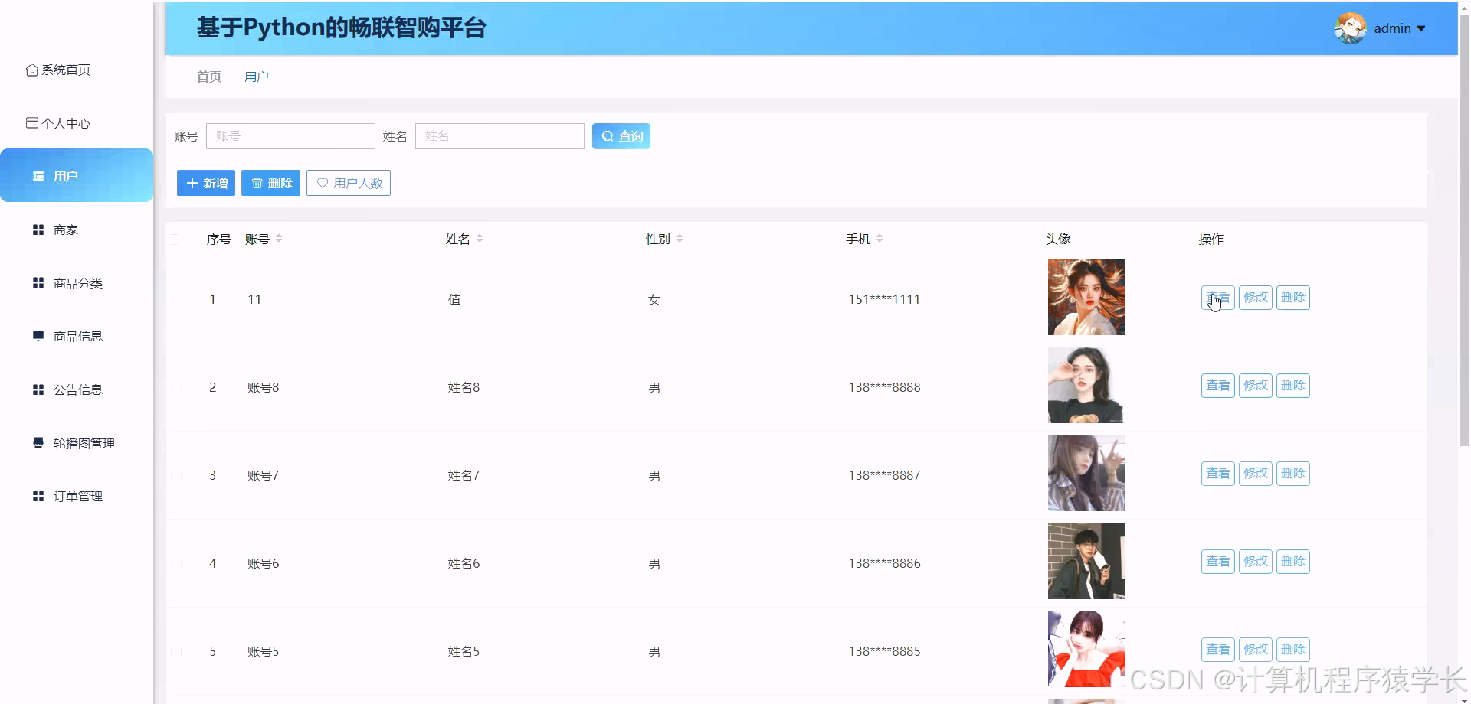Check the row 1 checkbox for account 11
Viewport: 1471px width, 704px height.
coord(176,300)
